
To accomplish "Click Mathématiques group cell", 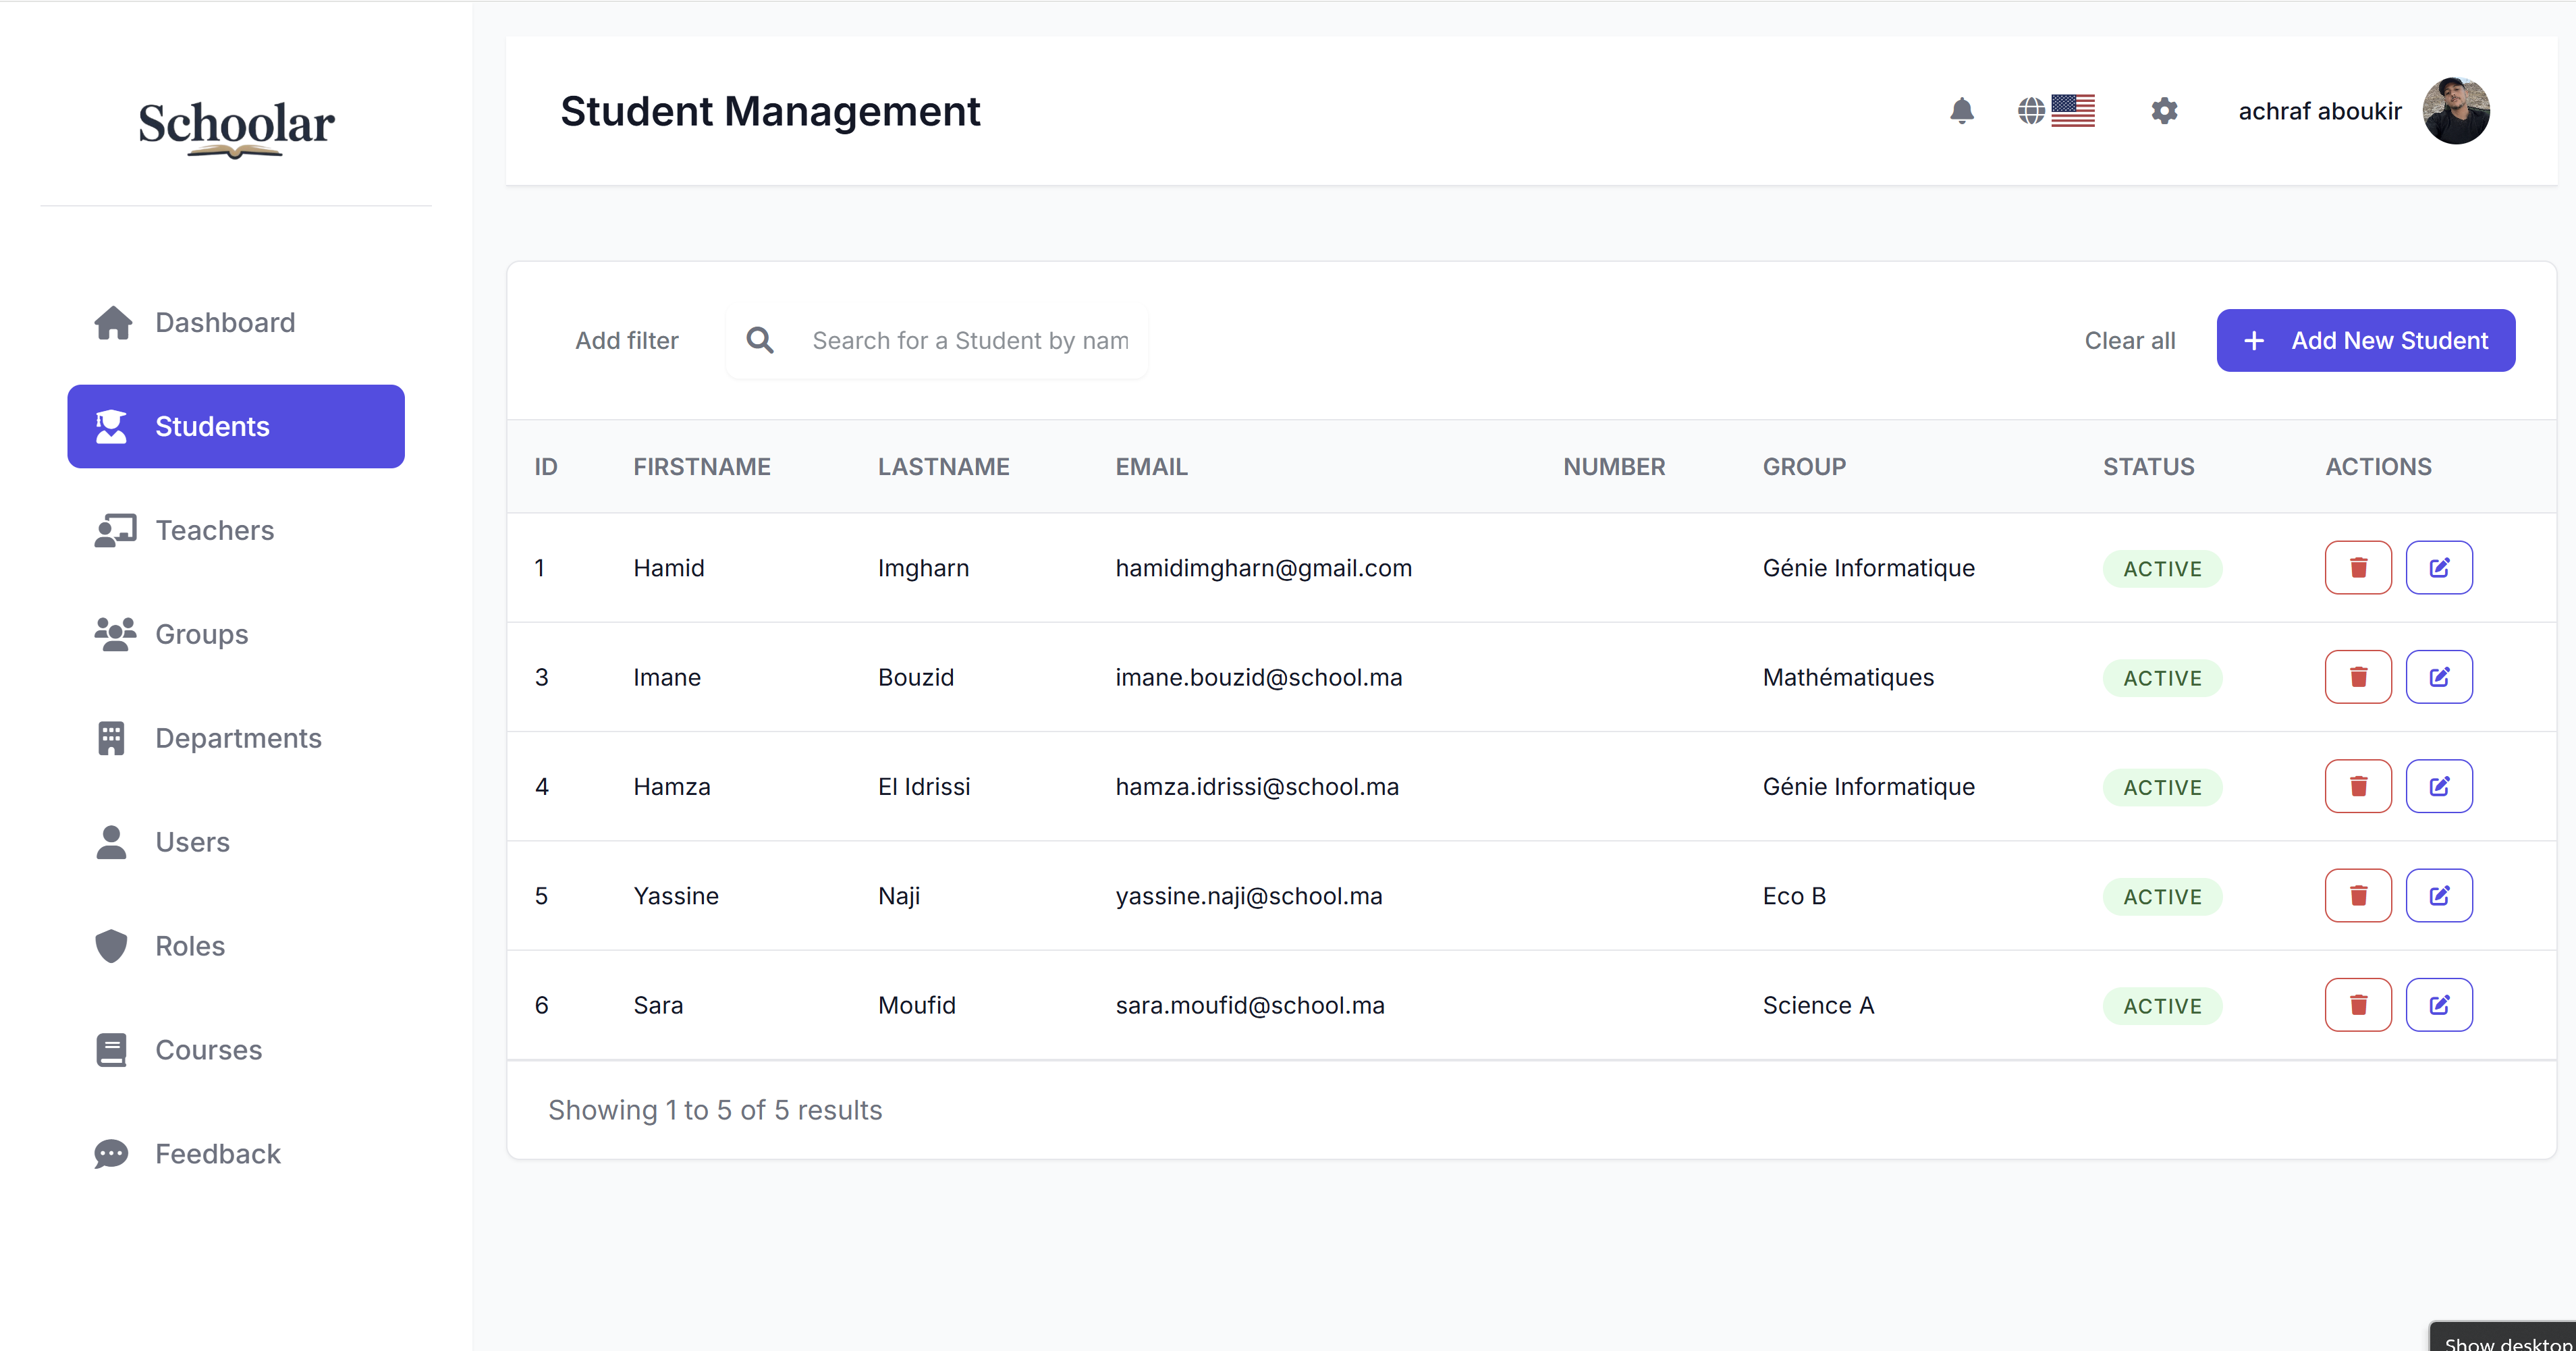I will [1848, 677].
